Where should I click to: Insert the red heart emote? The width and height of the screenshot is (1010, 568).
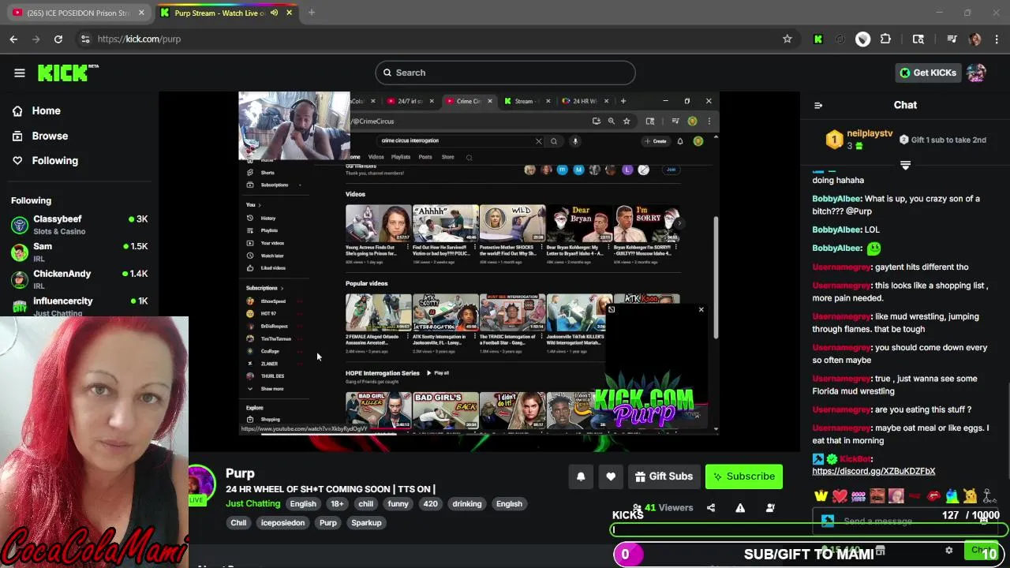[x=840, y=496]
